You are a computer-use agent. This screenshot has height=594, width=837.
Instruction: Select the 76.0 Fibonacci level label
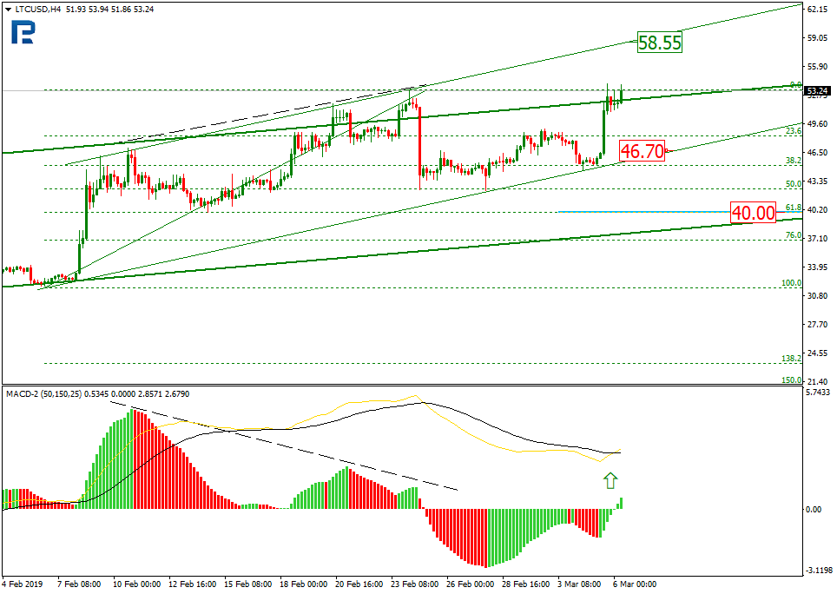(x=794, y=234)
